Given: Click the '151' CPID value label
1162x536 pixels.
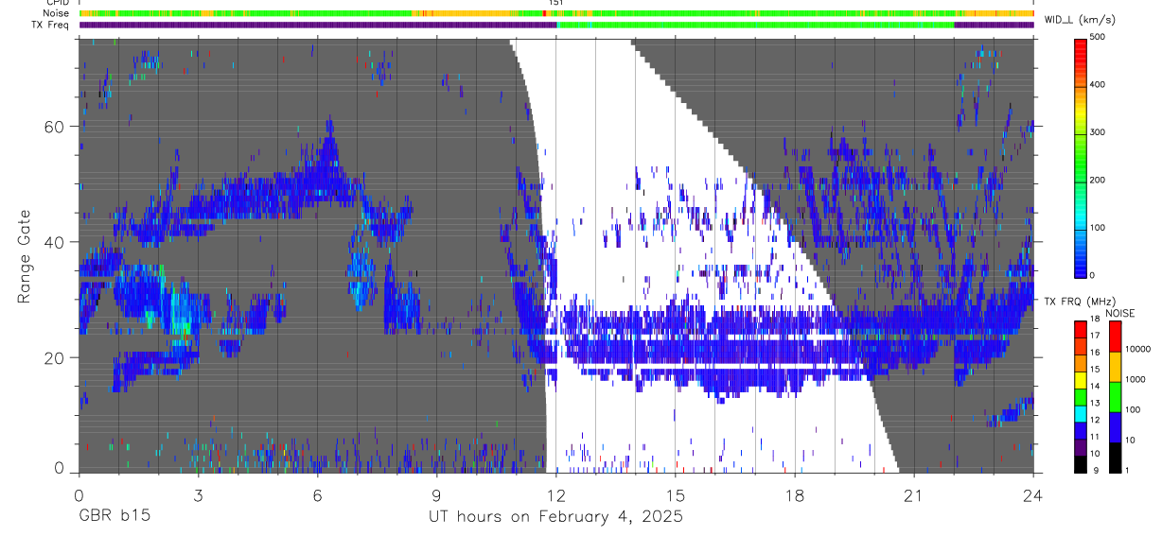Looking at the screenshot, I should (556, 3).
